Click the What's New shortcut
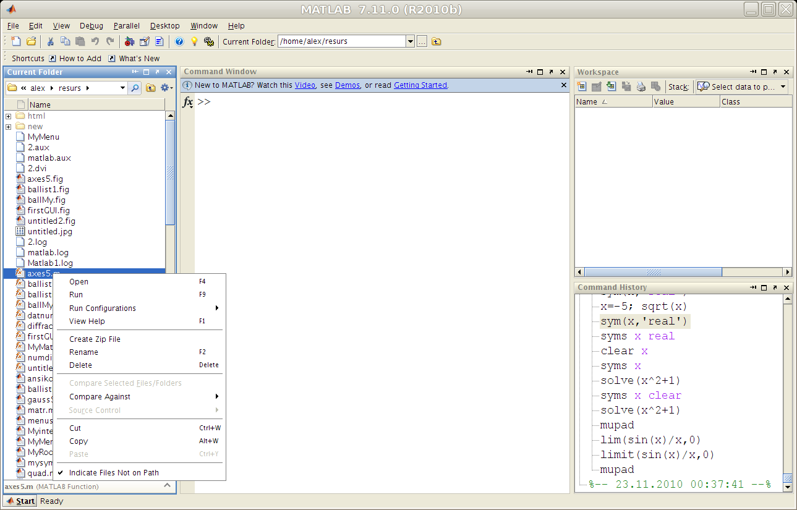The width and height of the screenshot is (797, 510). coord(134,58)
